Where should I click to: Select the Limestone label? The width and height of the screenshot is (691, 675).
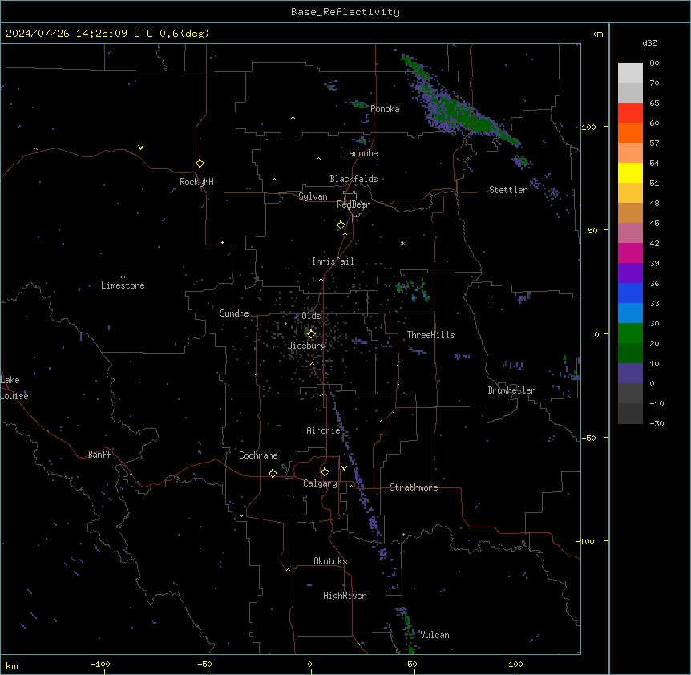tap(123, 286)
